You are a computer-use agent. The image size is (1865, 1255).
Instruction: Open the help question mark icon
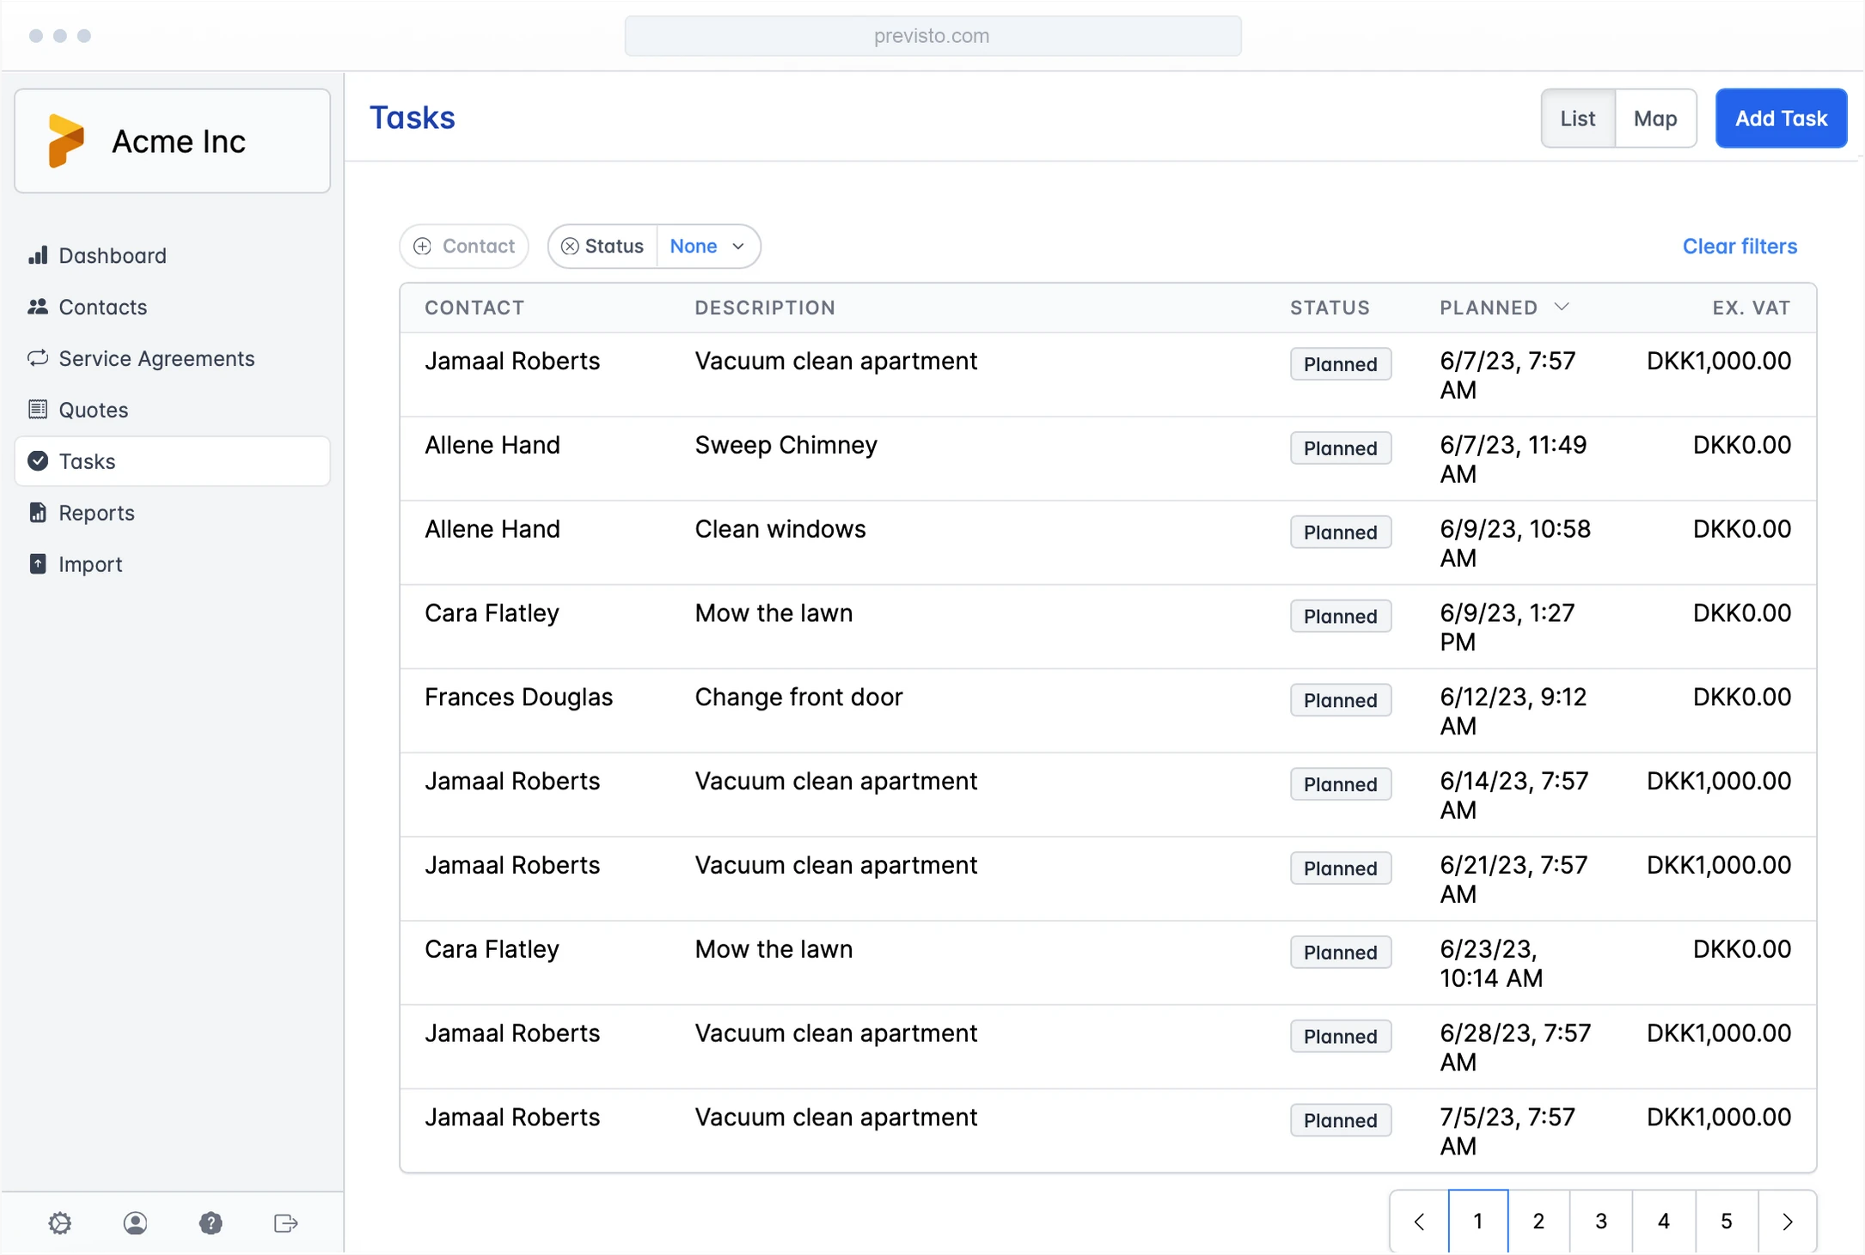(x=211, y=1222)
